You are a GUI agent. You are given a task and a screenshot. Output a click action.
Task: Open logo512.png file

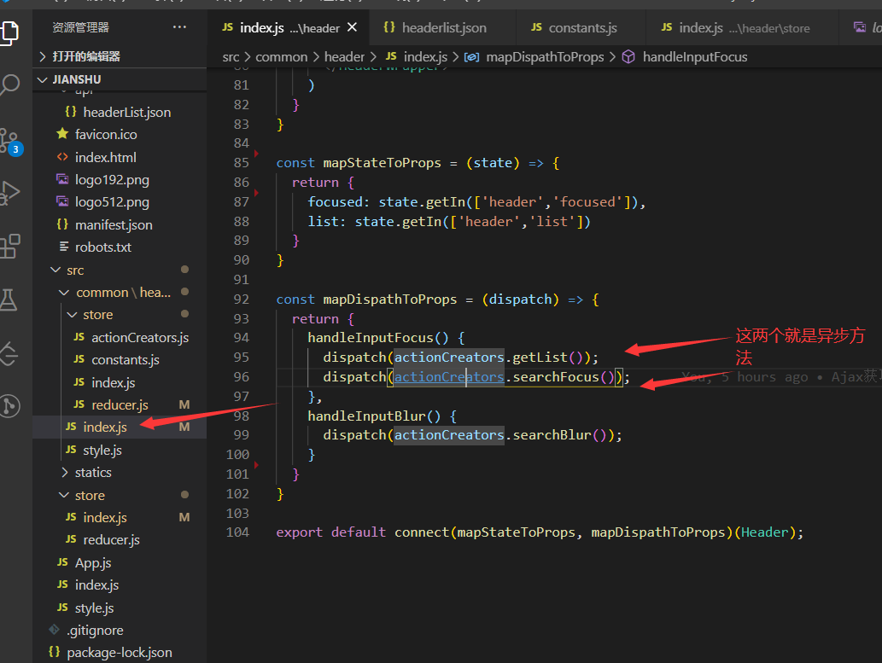pos(120,202)
